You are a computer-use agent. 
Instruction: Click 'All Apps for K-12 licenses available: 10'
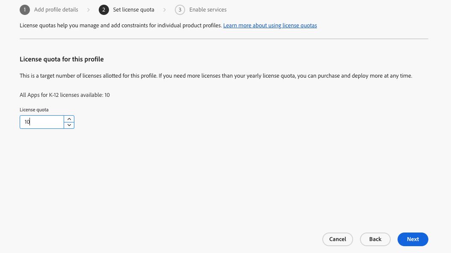tap(65, 95)
